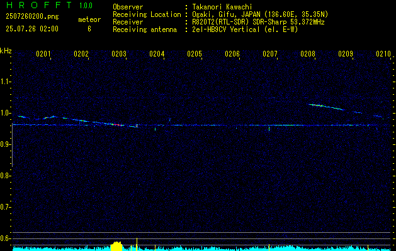Click the yellow power block below 0203

pos(116,246)
